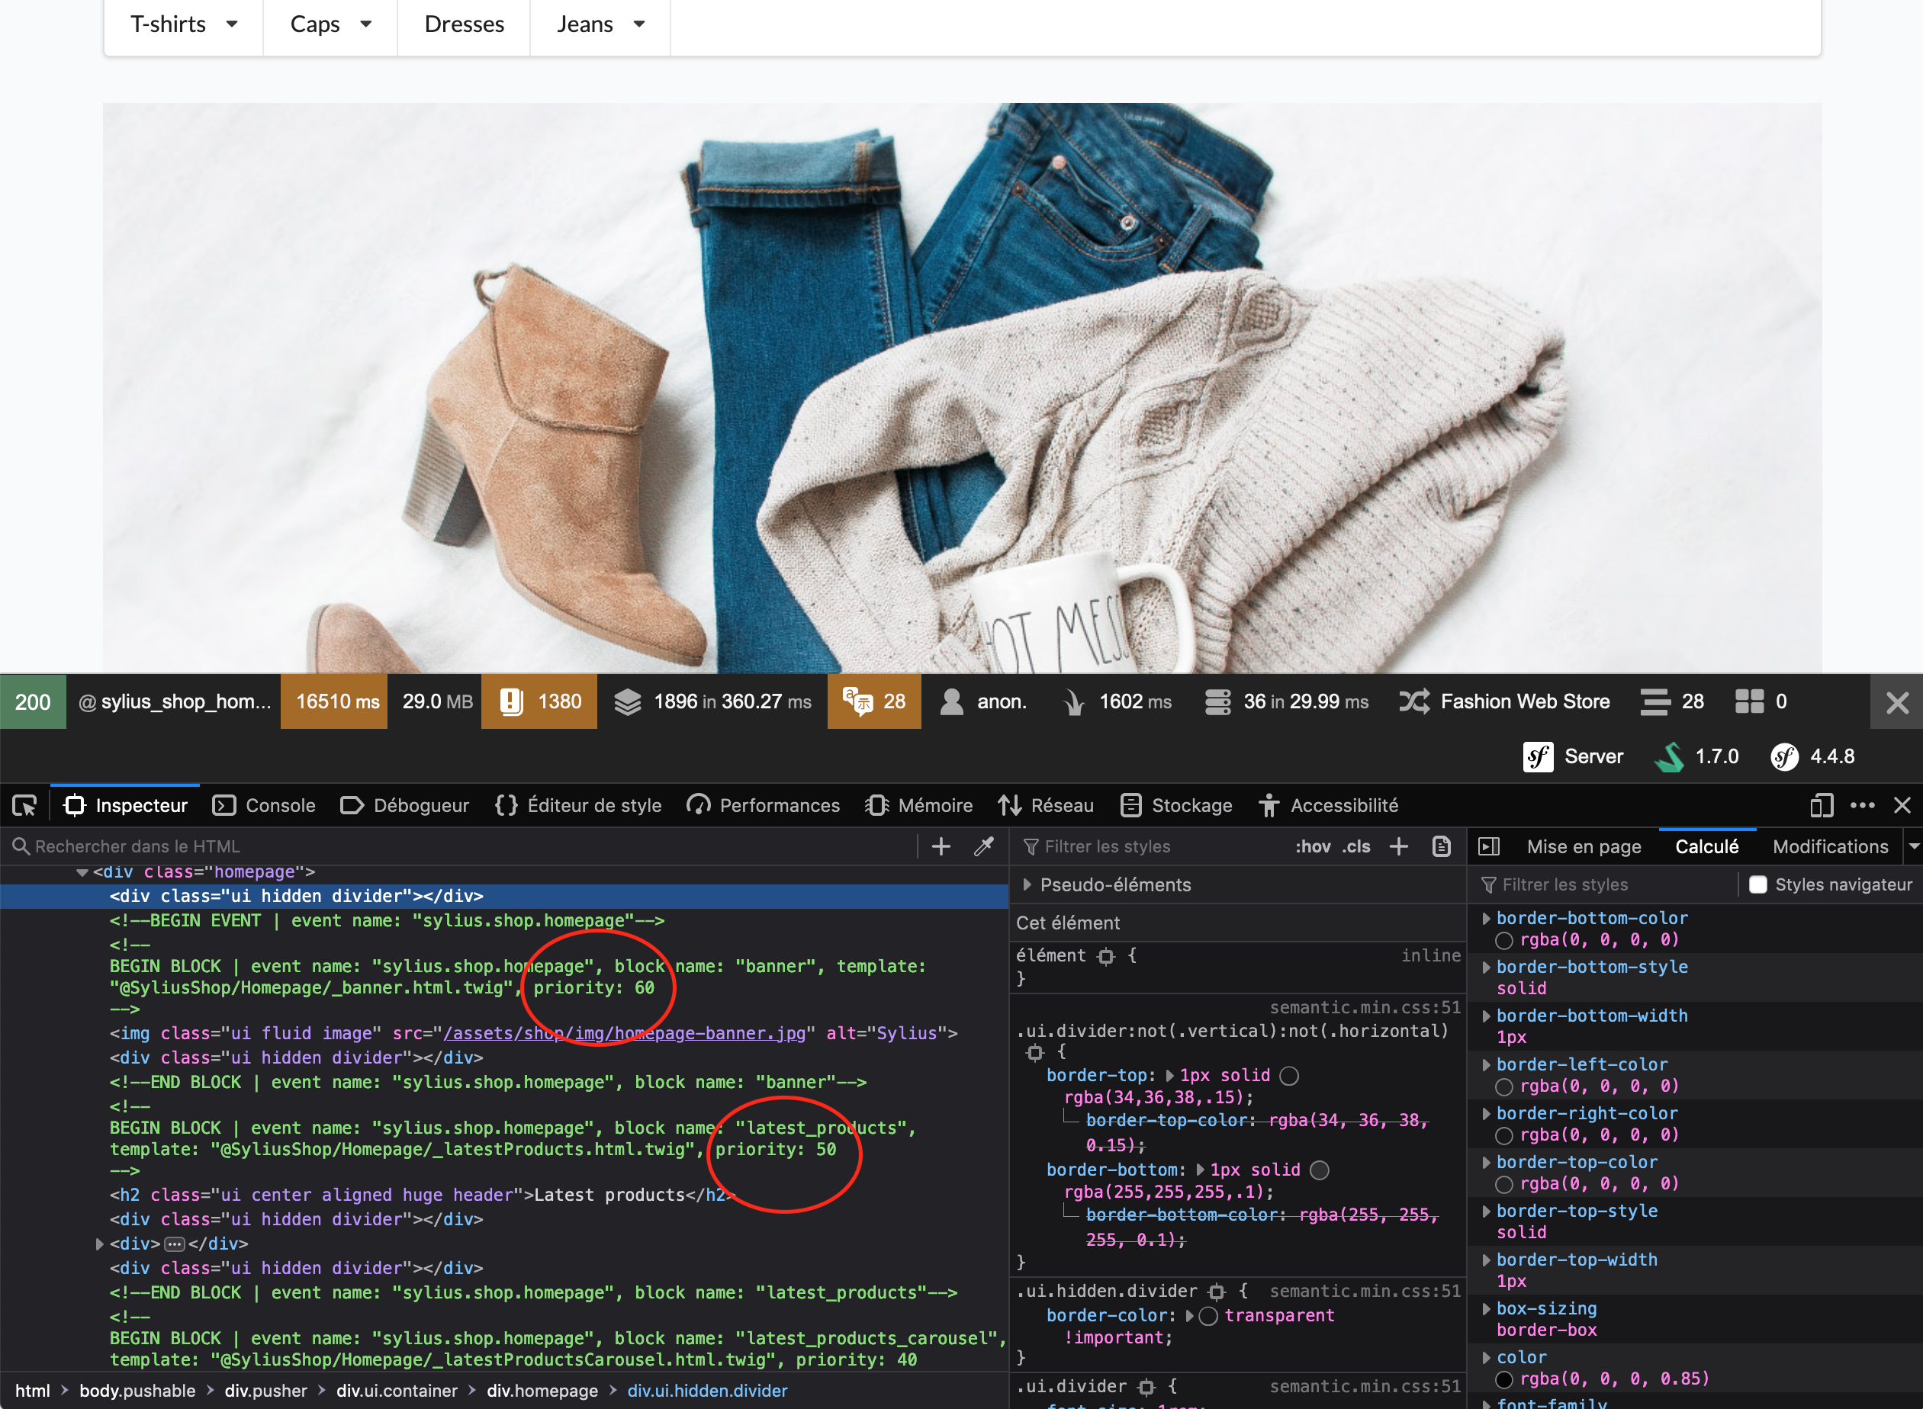Viewport: 1923px width, 1409px height.
Task: Click the homepage banner image
Action: tap(963, 388)
